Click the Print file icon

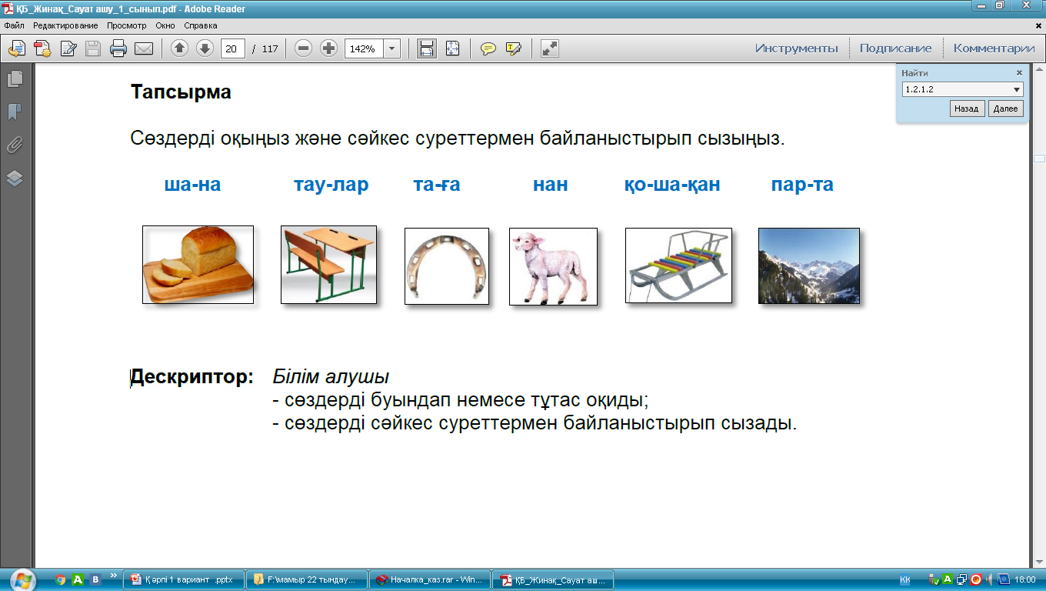[118, 48]
